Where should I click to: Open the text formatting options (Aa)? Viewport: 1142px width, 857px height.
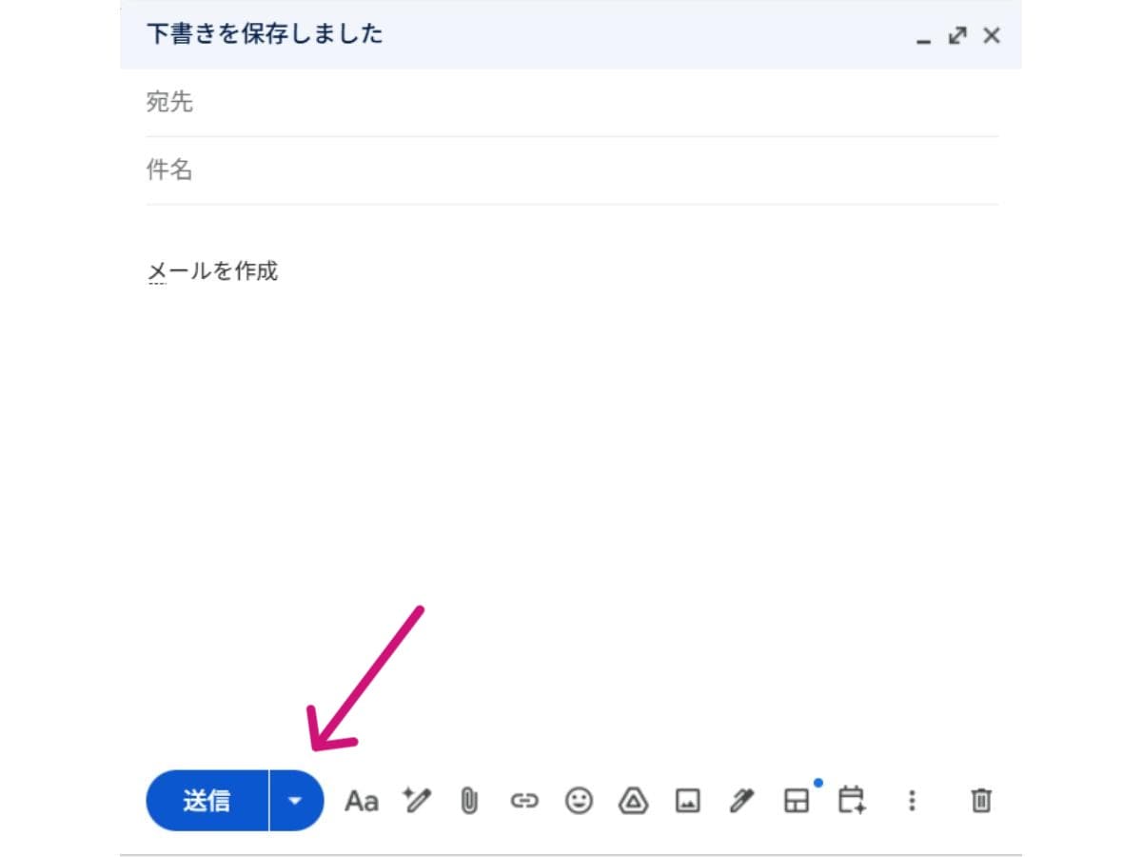(361, 801)
